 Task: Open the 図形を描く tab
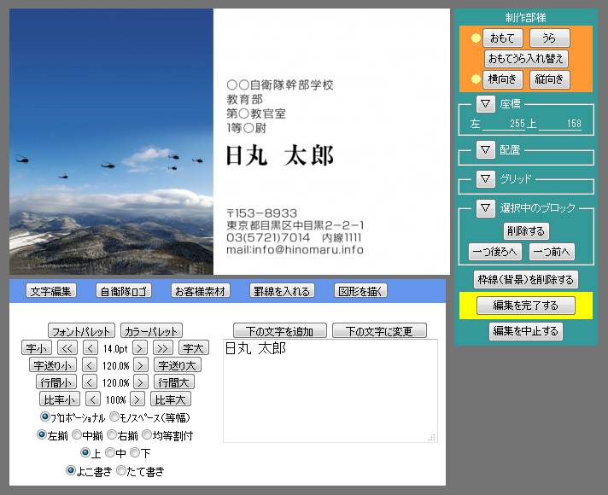pos(360,291)
